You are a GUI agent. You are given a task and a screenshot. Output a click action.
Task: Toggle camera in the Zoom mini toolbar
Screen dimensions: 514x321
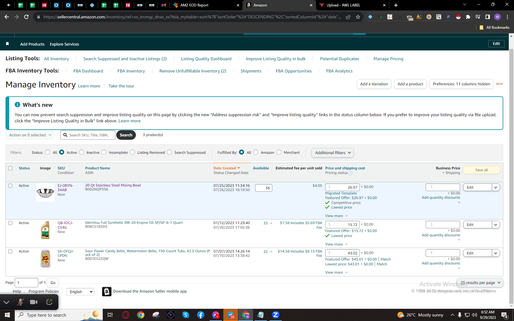pos(34,302)
